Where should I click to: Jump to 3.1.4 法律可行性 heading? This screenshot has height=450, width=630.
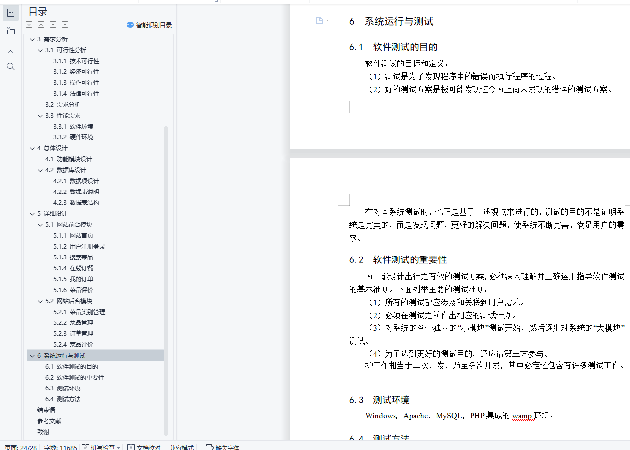click(x=76, y=94)
